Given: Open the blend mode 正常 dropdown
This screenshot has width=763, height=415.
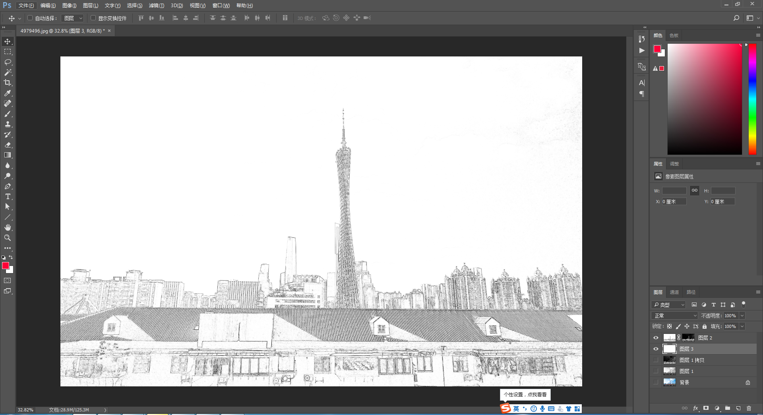Looking at the screenshot, I should point(675,316).
